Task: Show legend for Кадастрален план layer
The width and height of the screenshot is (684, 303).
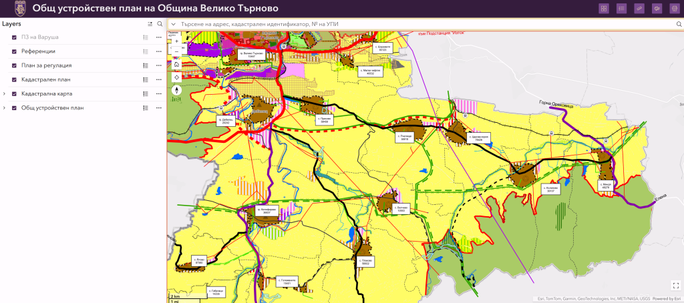Action: [145, 80]
